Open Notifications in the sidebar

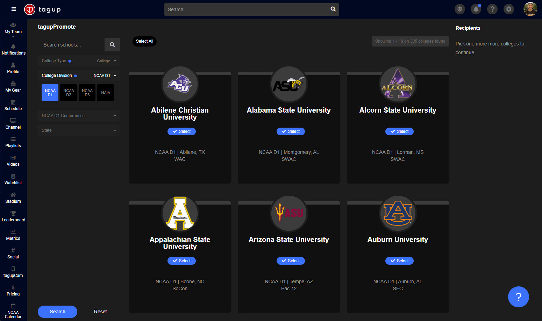click(14, 50)
